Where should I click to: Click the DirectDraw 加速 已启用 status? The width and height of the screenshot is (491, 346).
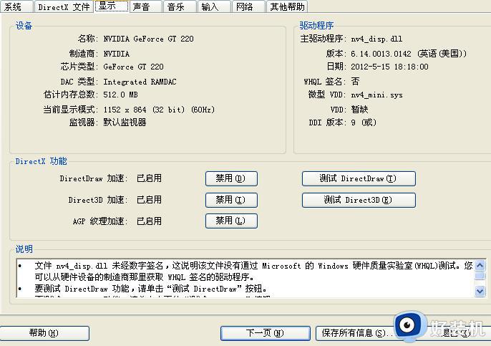point(150,178)
